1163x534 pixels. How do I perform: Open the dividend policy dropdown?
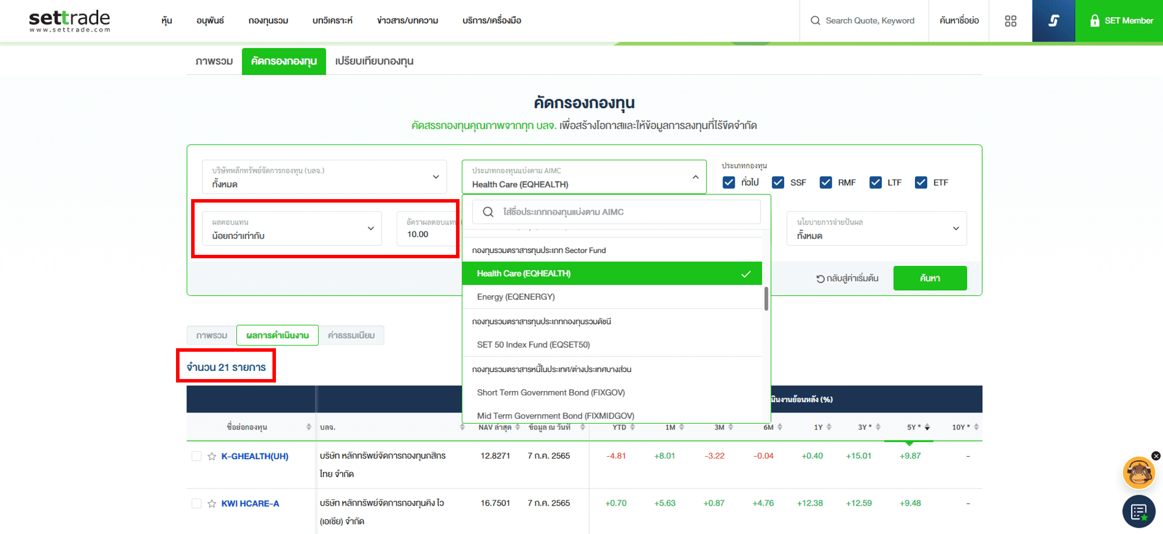[876, 229]
